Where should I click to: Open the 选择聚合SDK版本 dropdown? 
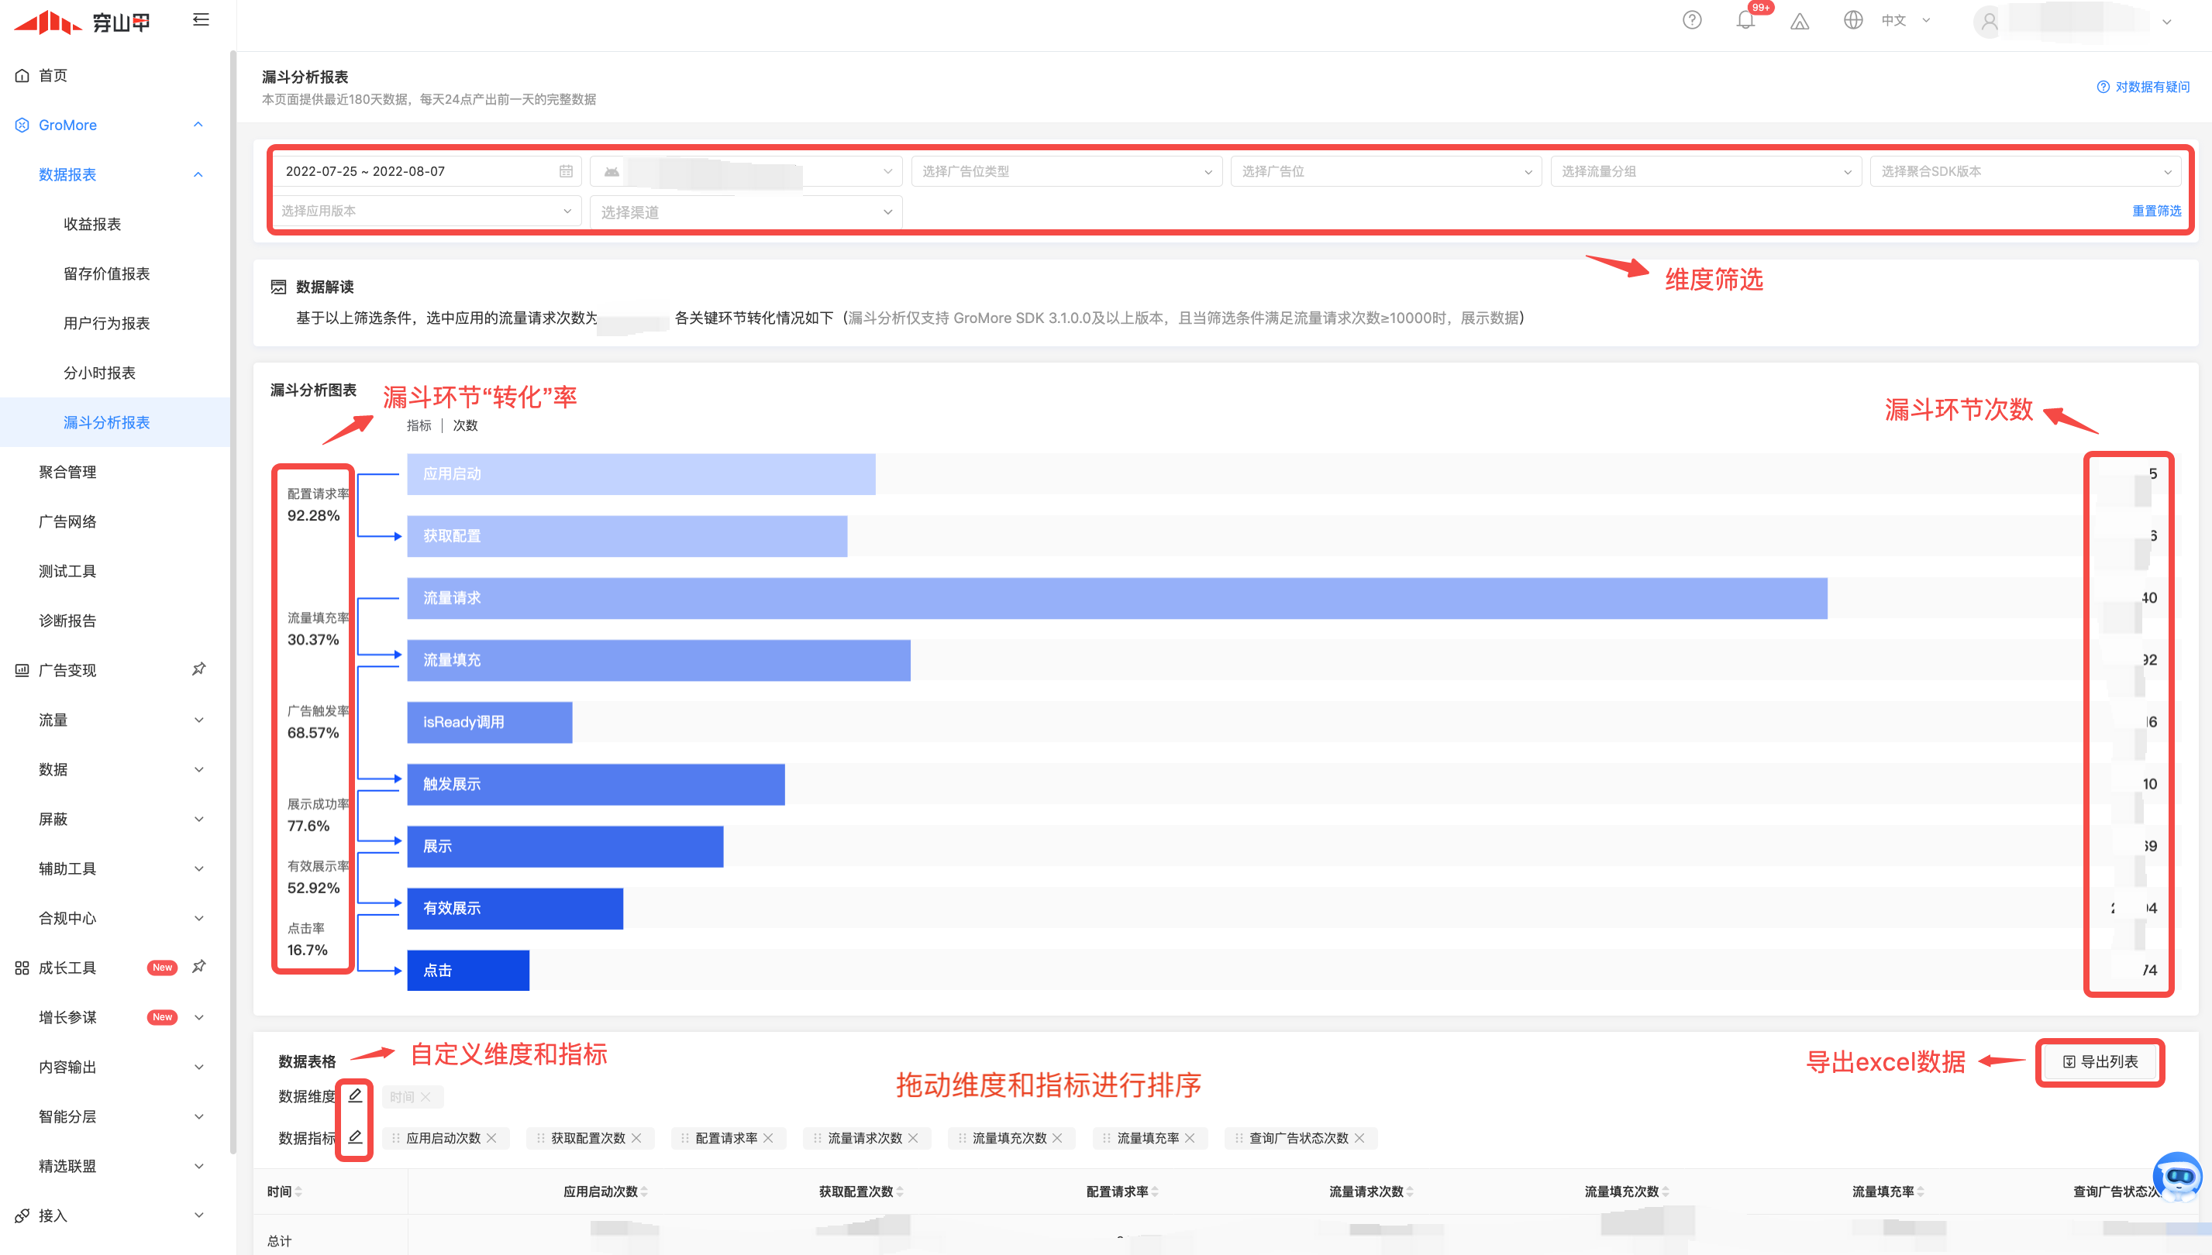pyautogui.click(x=2025, y=170)
